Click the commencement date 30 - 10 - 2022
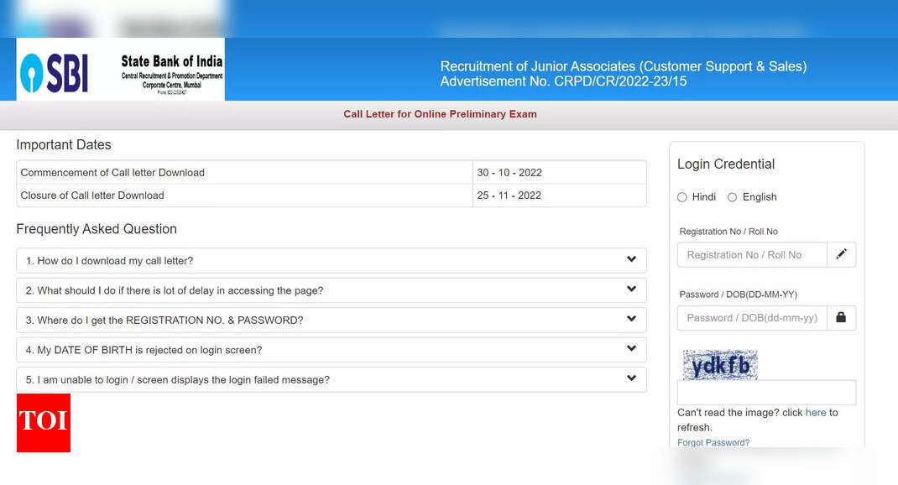The height and width of the screenshot is (485, 898). pyautogui.click(x=509, y=172)
